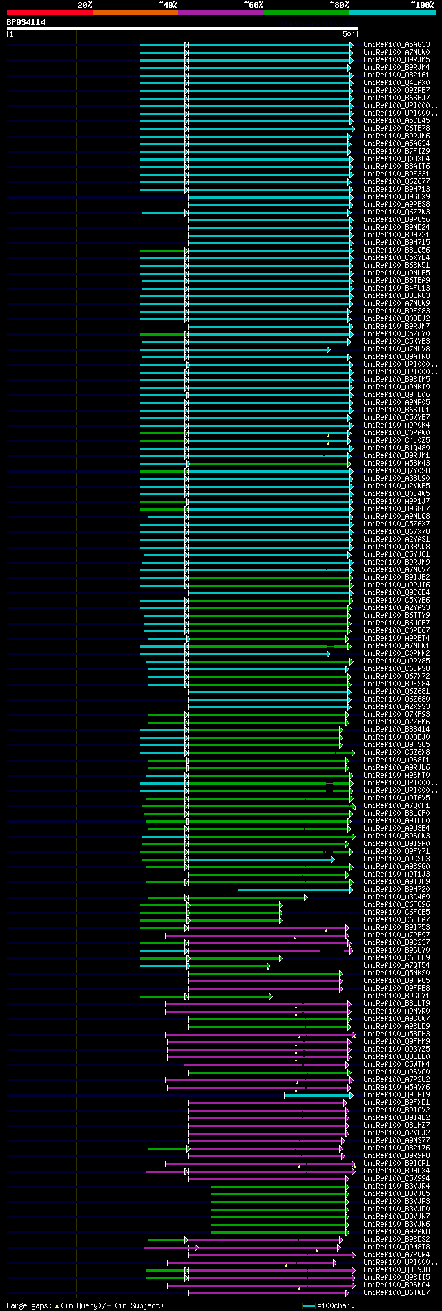
Task: Select hit UniRef100_B9IJE2
Action: (x=396, y=578)
